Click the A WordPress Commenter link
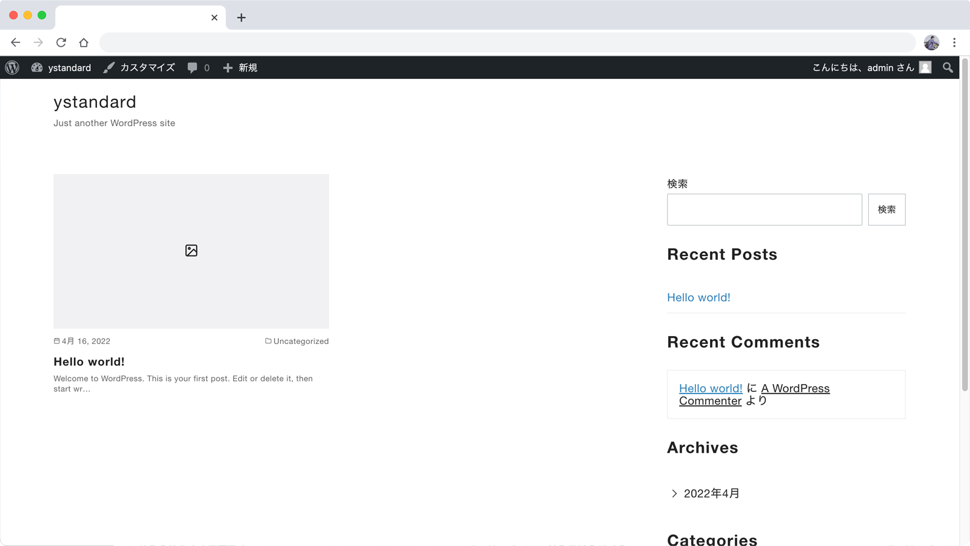This screenshot has width=970, height=546. tap(795, 388)
